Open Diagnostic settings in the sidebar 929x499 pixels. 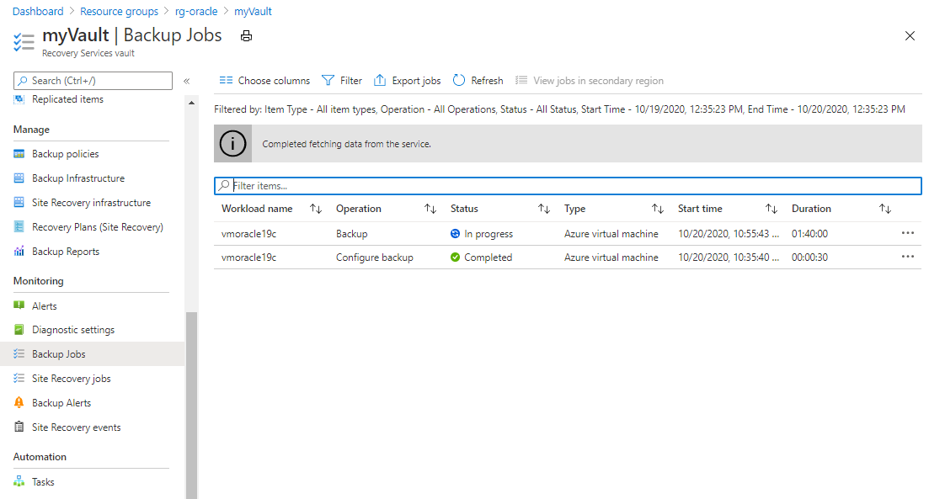pyautogui.click(x=72, y=330)
